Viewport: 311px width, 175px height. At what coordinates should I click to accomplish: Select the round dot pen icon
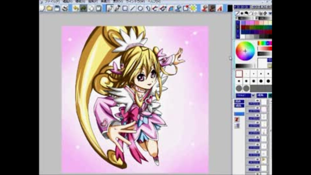click(x=242, y=14)
